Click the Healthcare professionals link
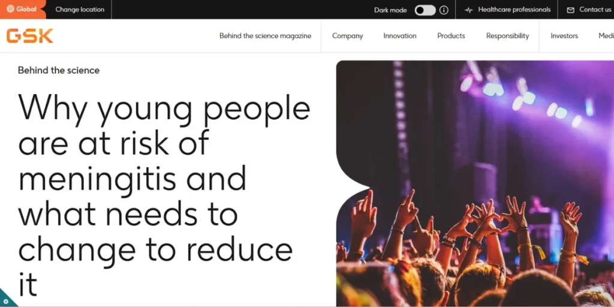Screen dimensions: 614x307 coord(514,10)
